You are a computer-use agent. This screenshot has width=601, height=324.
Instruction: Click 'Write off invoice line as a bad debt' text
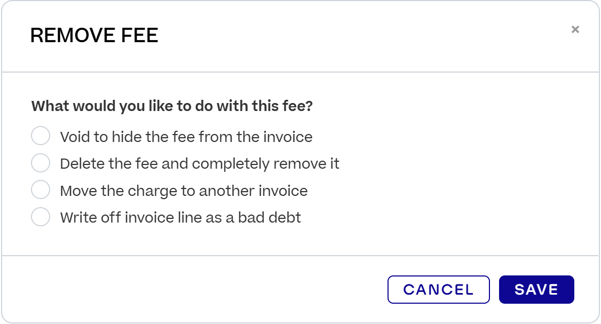pos(180,218)
